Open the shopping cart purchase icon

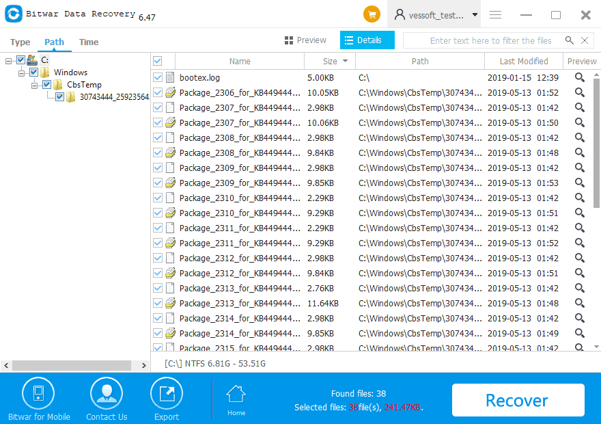[x=372, y=14]
